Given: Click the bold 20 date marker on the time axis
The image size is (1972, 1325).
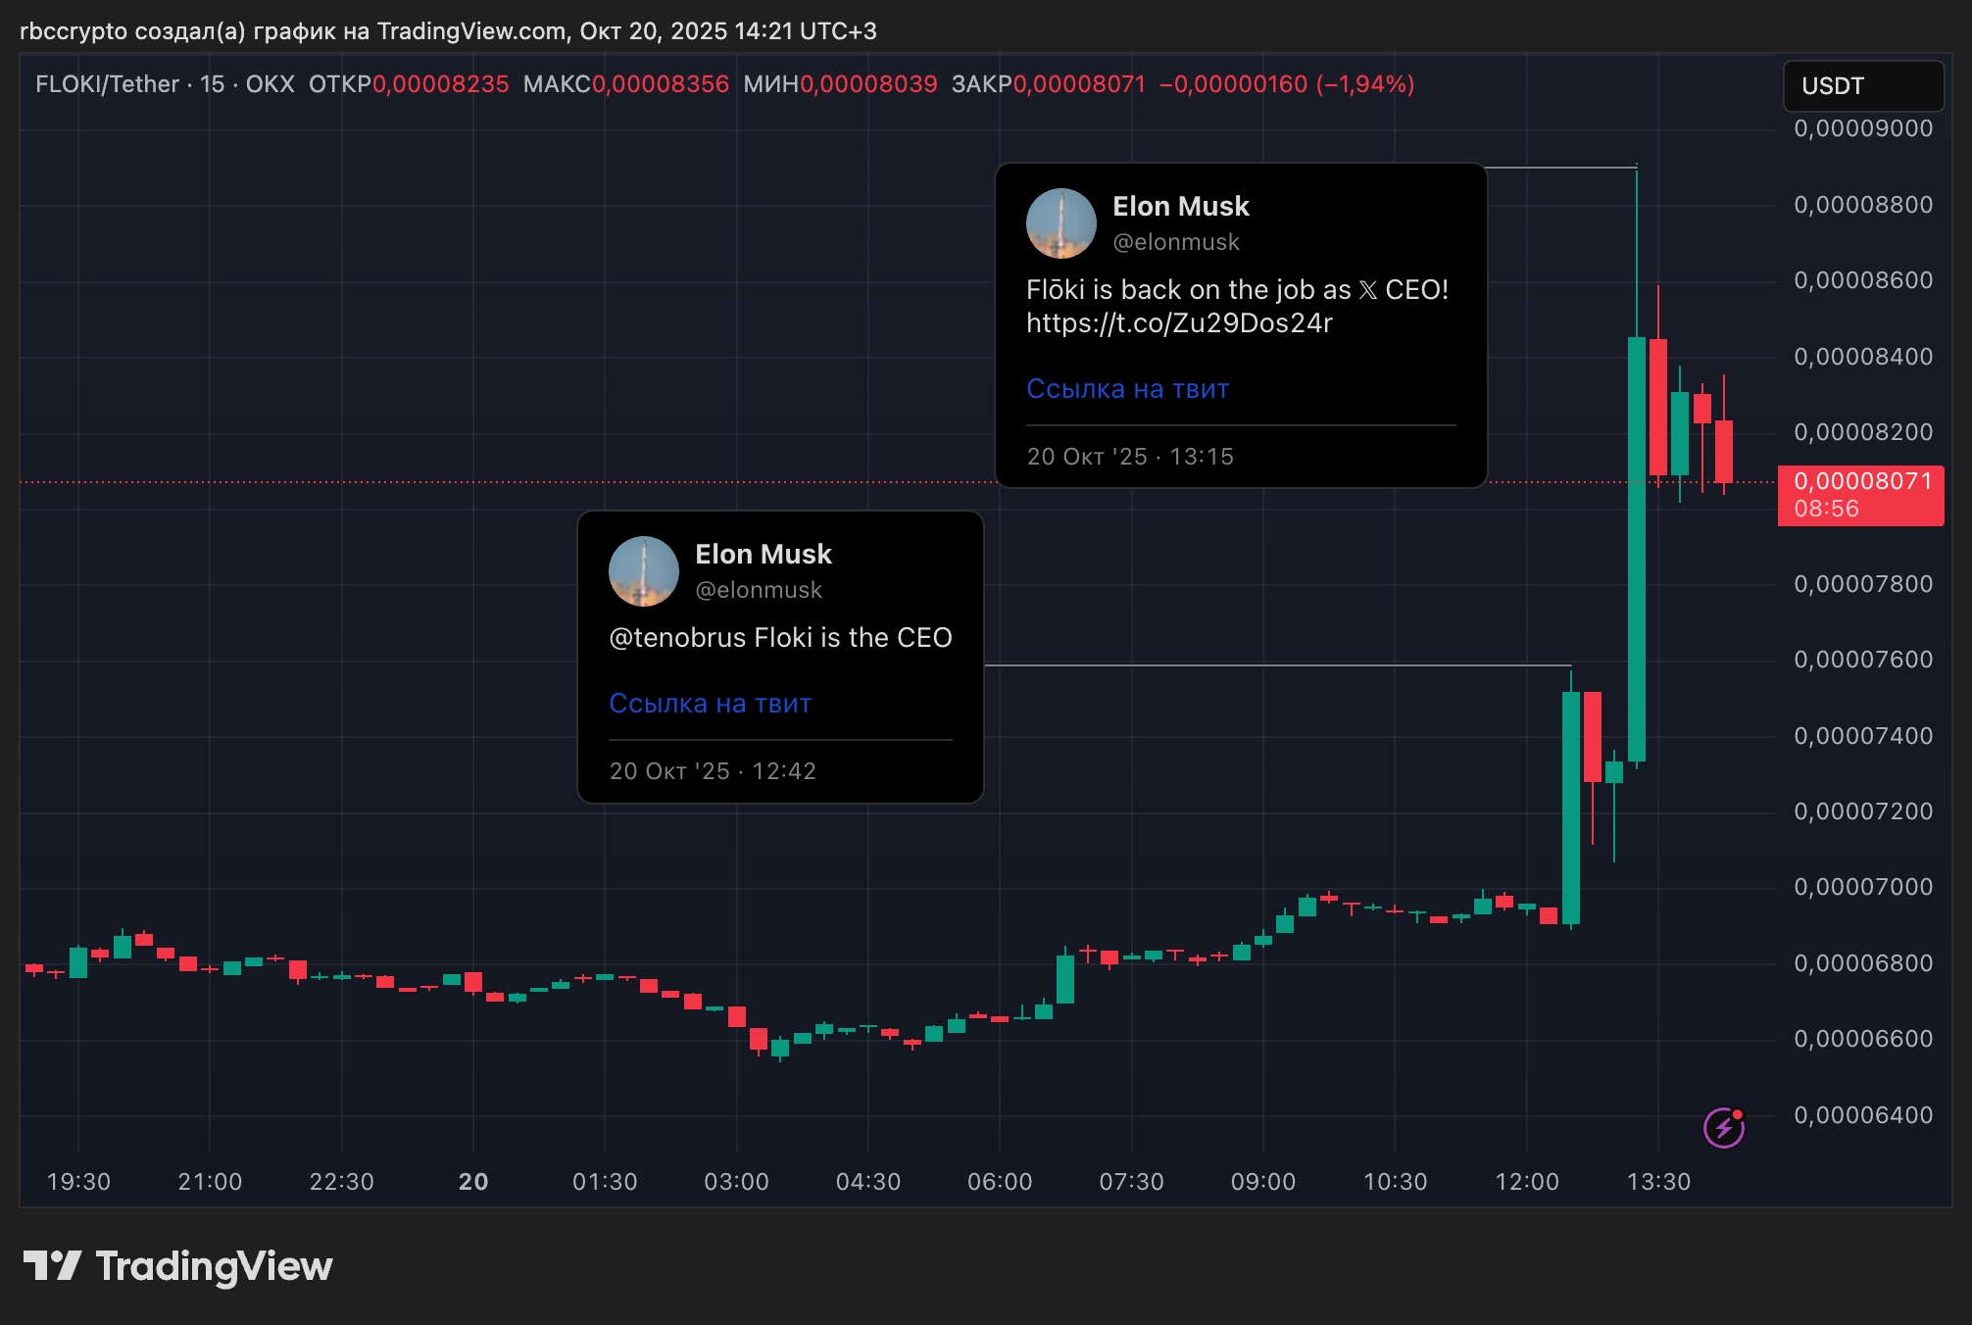Looking at the screenshot, I should coord(473,1182).
